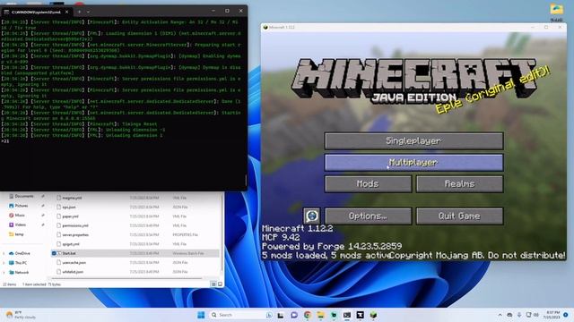Image resolution: width=574 pixels, height=322 pixels.
Task: Open Minecraft Options button
Action: point(368,216)
